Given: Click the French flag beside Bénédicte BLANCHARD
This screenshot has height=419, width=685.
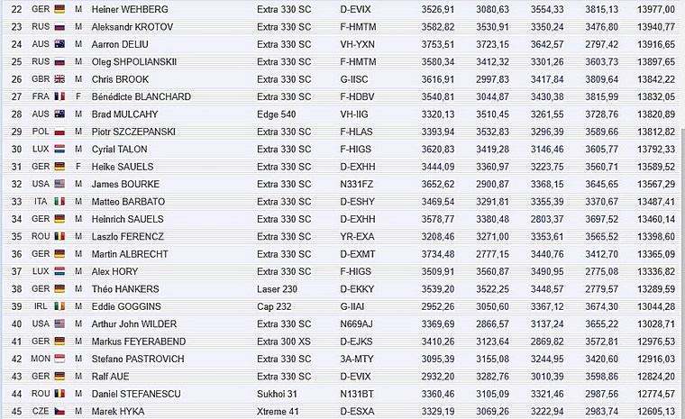Looking at the screenshot, I should (59, 96).
